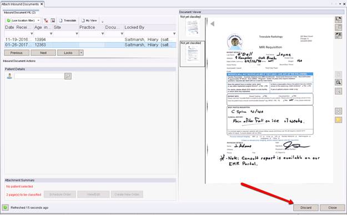Click the yellow sticky note icon
This screenshot has height=215, width=347.
tap(338, 120)
